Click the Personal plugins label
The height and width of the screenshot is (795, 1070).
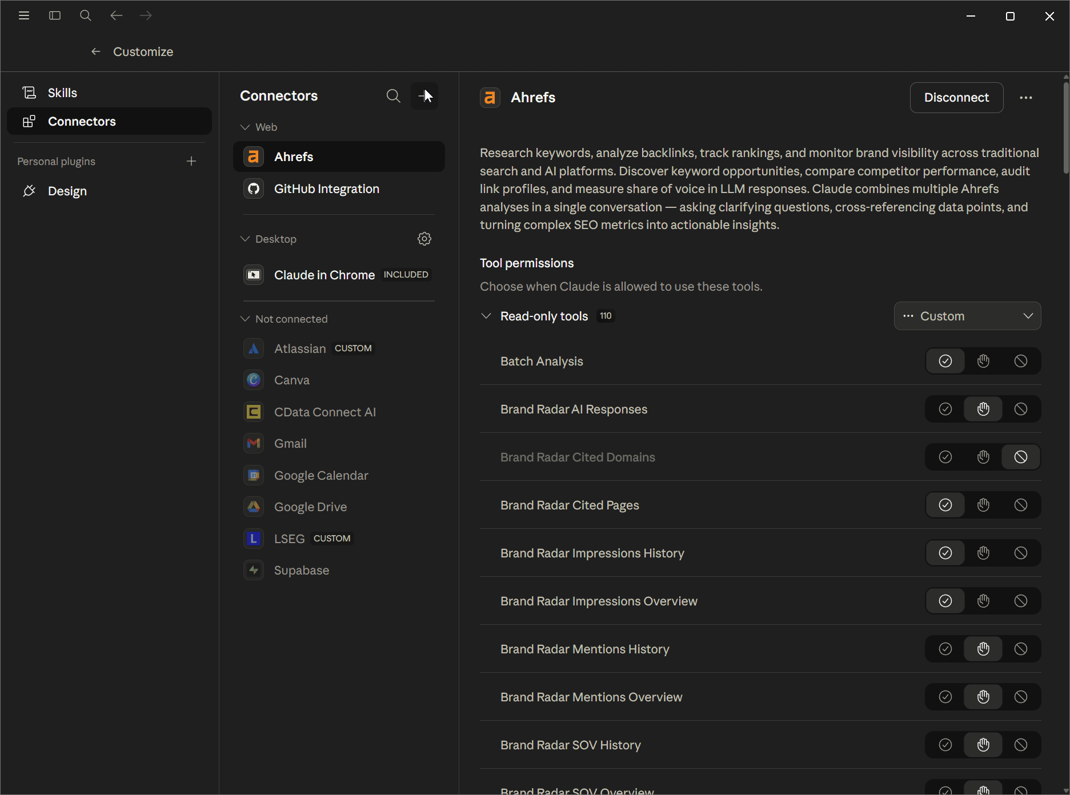click(x=56, y=162)
